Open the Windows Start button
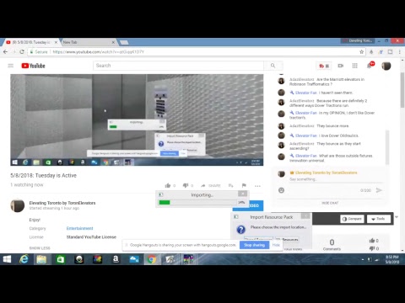The height and width of the screenshot is (303, 405). [7, 259]
